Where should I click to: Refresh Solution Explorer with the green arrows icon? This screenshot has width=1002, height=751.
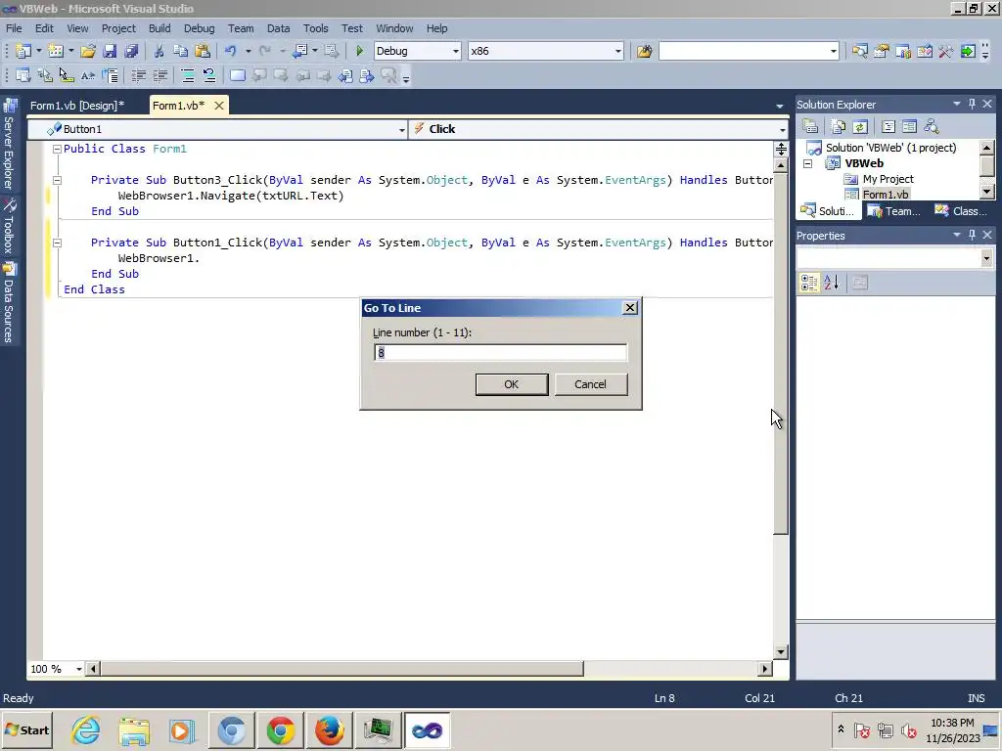click(x=860, y=126)
